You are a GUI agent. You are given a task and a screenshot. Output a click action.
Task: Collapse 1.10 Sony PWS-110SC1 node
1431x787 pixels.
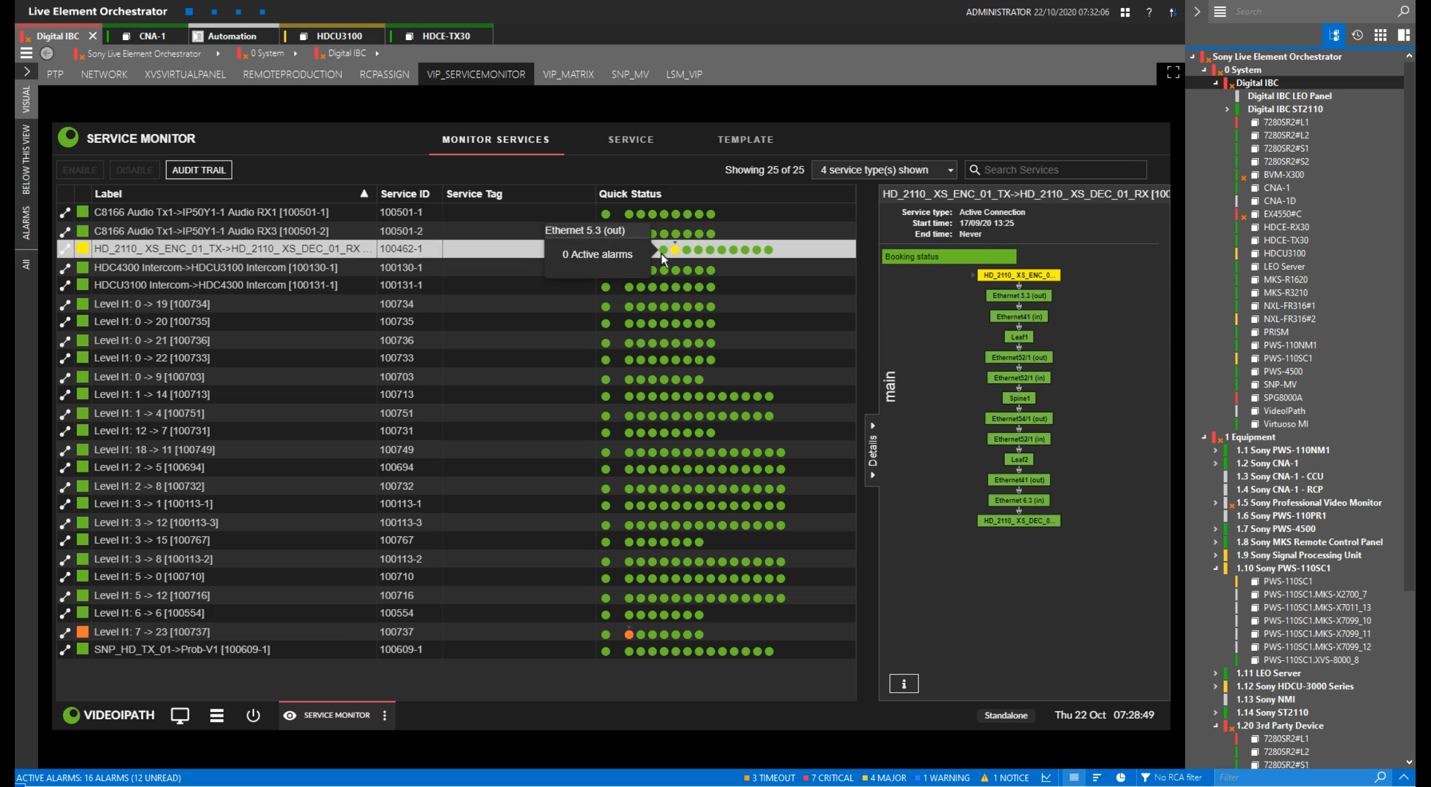click(x=1215, y=568)
